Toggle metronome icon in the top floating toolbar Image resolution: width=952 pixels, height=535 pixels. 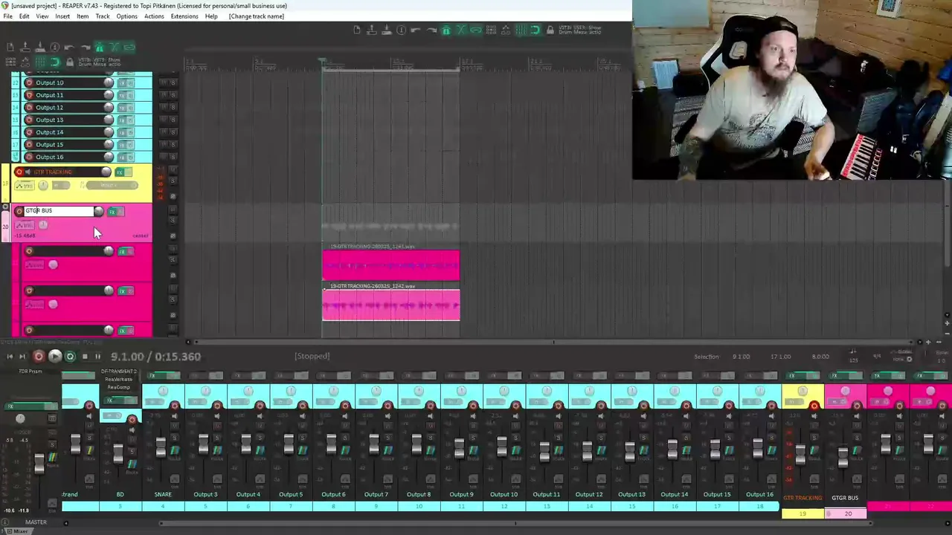pyautogui.click(x=446, y=30)
